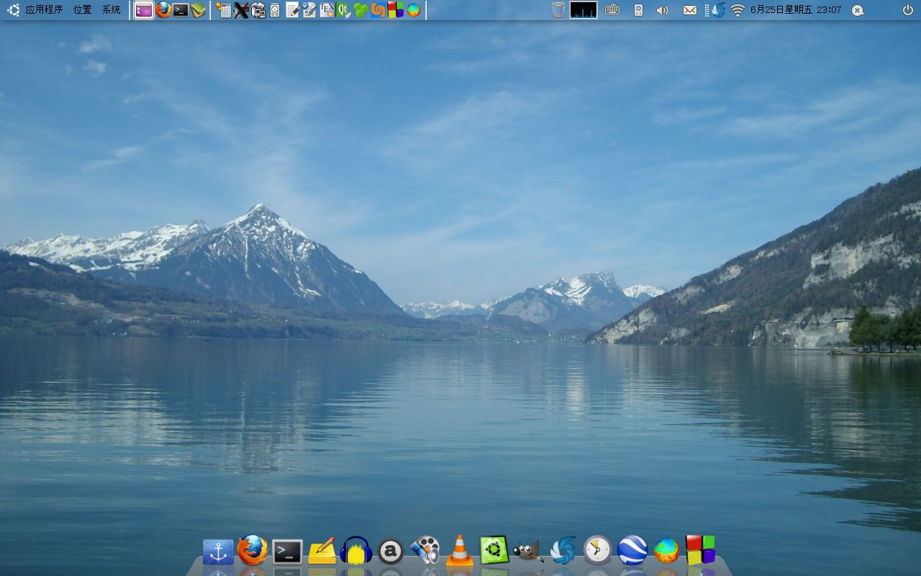Click the removable device tray icon
The width and height of the screenshot is (921, 576).
(638, 10)
